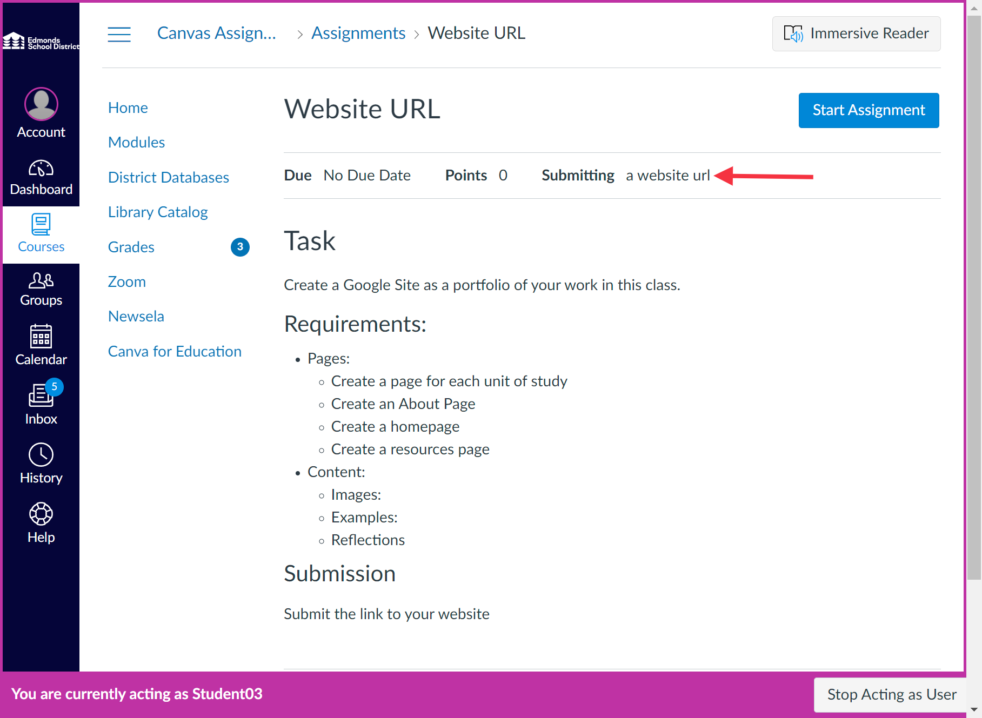The width and height of the screenshot is (982, 718).
Task: Open the Dashboard speedometer icon
Action: click(41, 169)
